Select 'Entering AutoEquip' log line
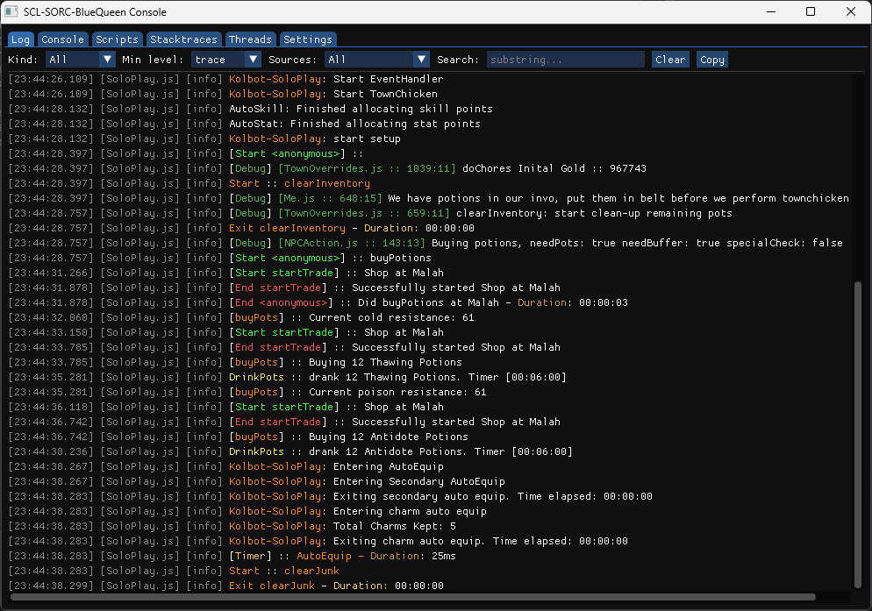 click(x=225, y=467)
